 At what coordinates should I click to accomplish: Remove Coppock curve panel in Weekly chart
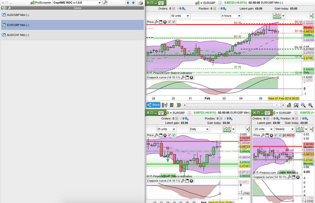pyautogui.click(x=298, y=177)
